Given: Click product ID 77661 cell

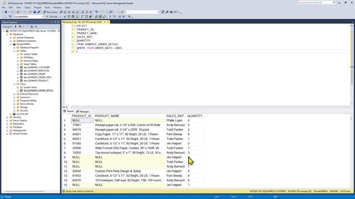Looking at the screenshot, I should tap(82, 125).
